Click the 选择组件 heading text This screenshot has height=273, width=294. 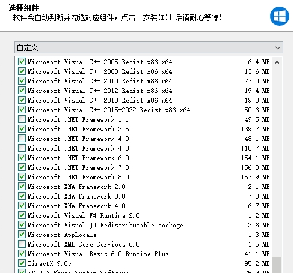coord(23,8)
